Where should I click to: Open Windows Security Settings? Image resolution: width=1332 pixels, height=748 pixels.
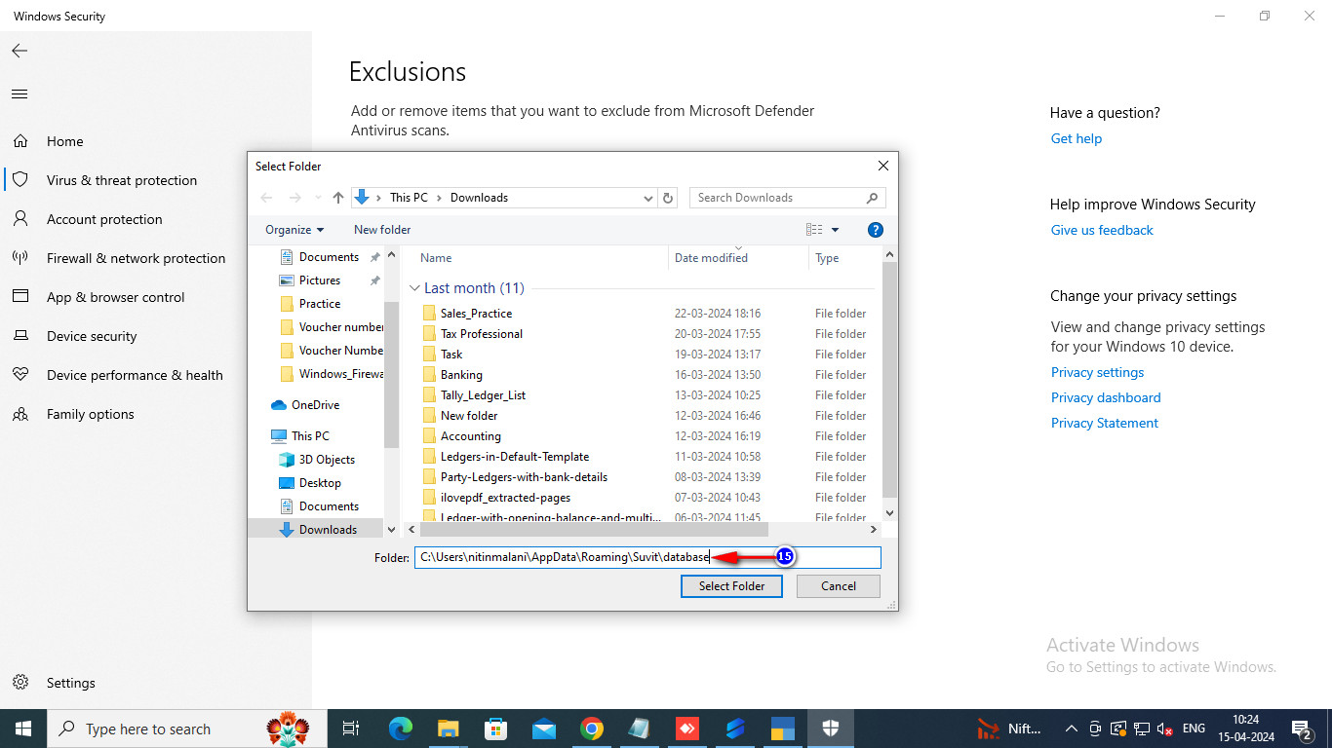coord(71,683)
